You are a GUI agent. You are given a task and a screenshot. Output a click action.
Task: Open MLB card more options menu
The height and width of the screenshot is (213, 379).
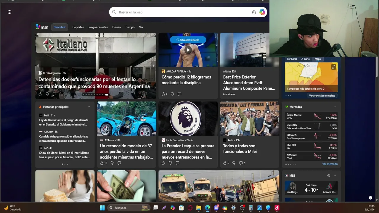335,175
